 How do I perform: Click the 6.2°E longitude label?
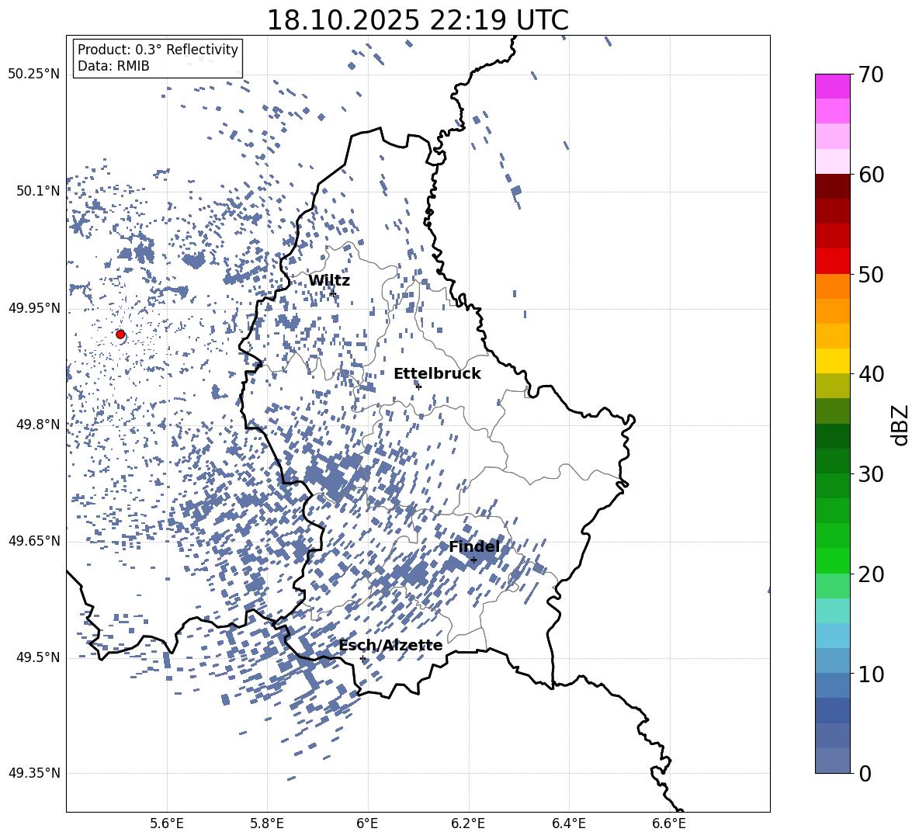coord(468,823)
